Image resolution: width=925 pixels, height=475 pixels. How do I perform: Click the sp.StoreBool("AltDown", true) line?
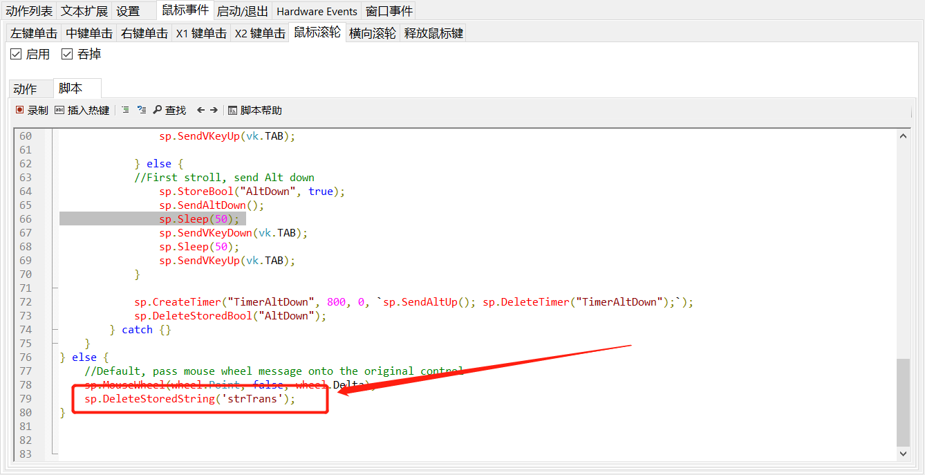coord(252,192)
